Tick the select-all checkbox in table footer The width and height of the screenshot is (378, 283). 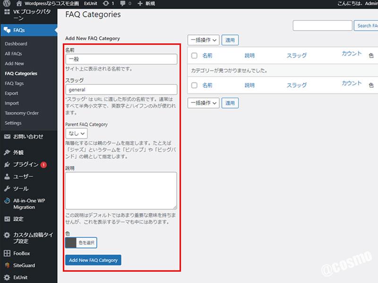[x=194, y=85]
